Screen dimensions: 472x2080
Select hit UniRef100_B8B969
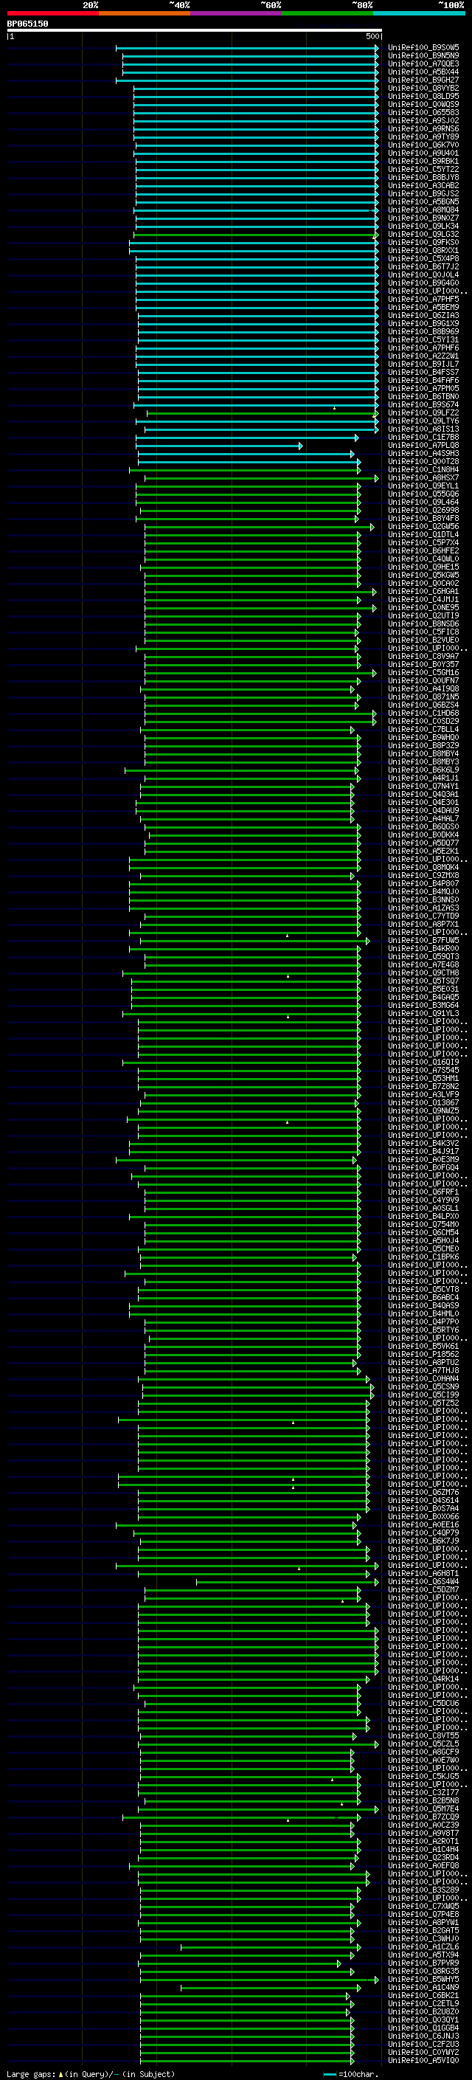click(423, 331)
